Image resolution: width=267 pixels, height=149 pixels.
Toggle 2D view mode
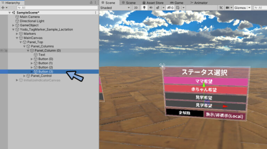pos(136,8)
